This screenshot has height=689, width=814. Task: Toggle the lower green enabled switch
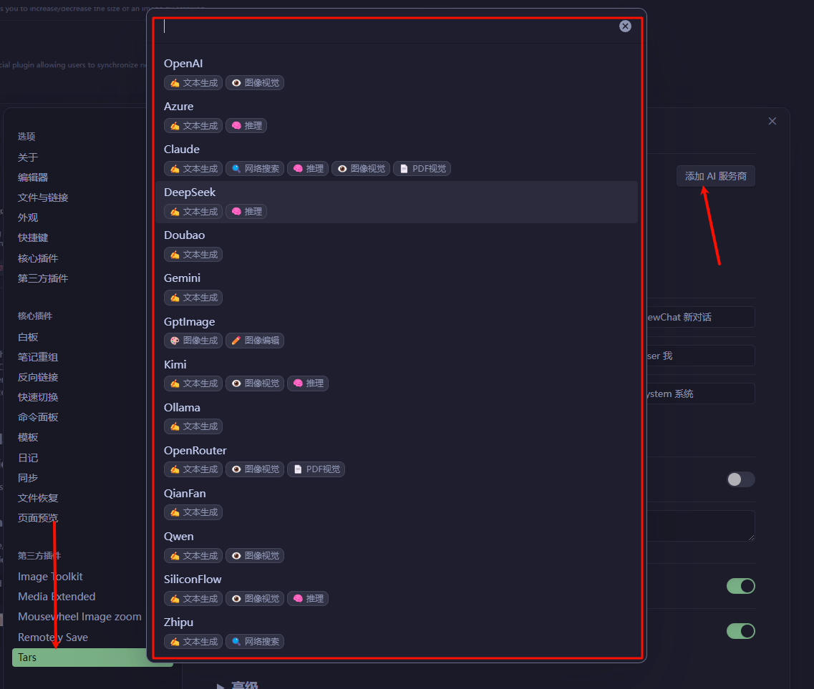740,632
